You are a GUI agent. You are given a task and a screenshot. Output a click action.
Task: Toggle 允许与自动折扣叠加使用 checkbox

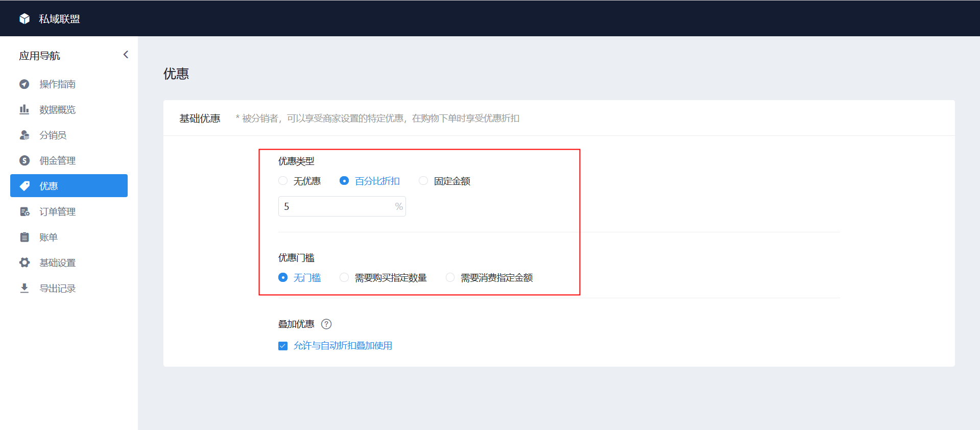283,346
